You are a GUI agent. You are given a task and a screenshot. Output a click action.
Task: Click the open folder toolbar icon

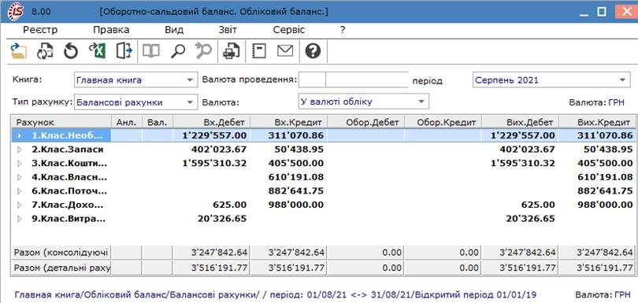point(18,52)
